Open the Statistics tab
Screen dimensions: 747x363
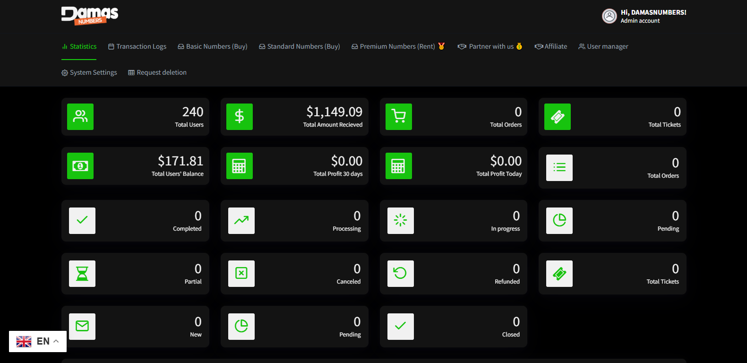(79, 46)
